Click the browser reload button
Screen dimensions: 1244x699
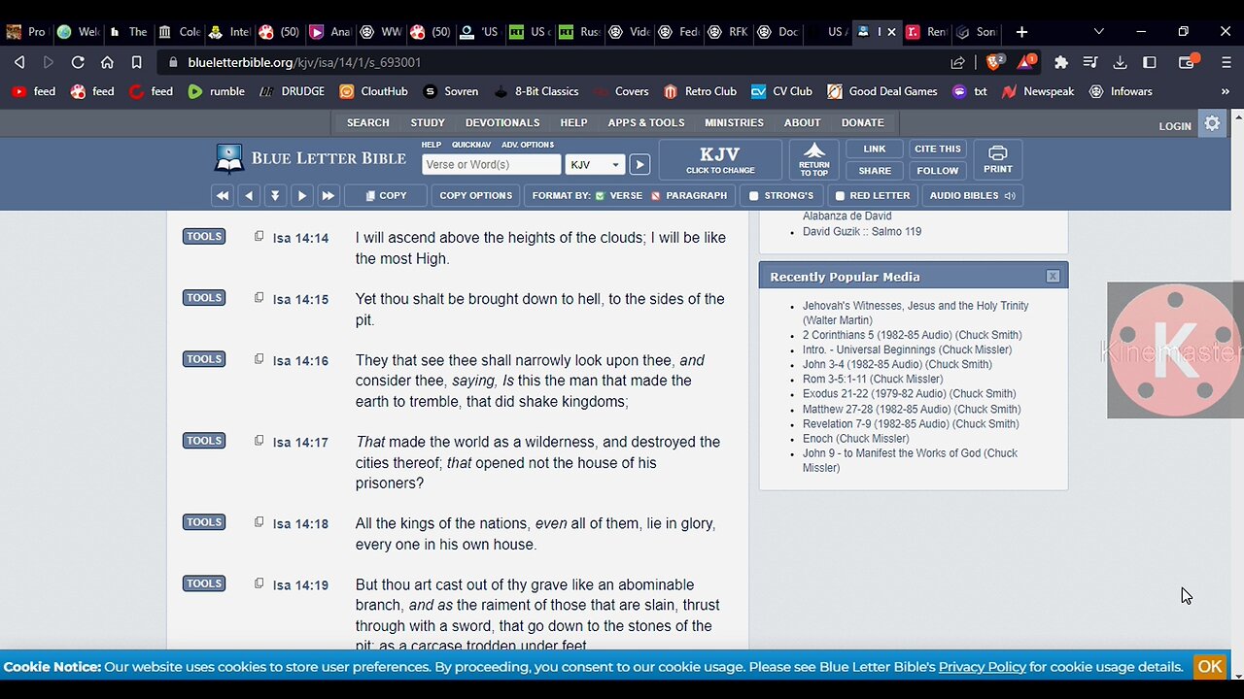click(x=77, y=62)
